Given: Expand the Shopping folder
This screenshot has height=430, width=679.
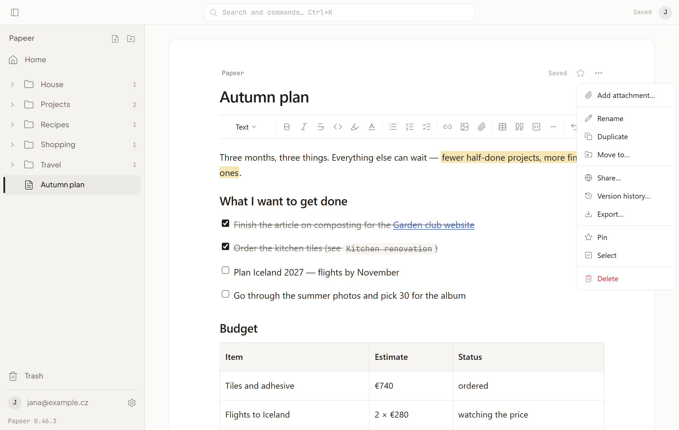Looking at the screenshot, I should [x=12, y=145].
